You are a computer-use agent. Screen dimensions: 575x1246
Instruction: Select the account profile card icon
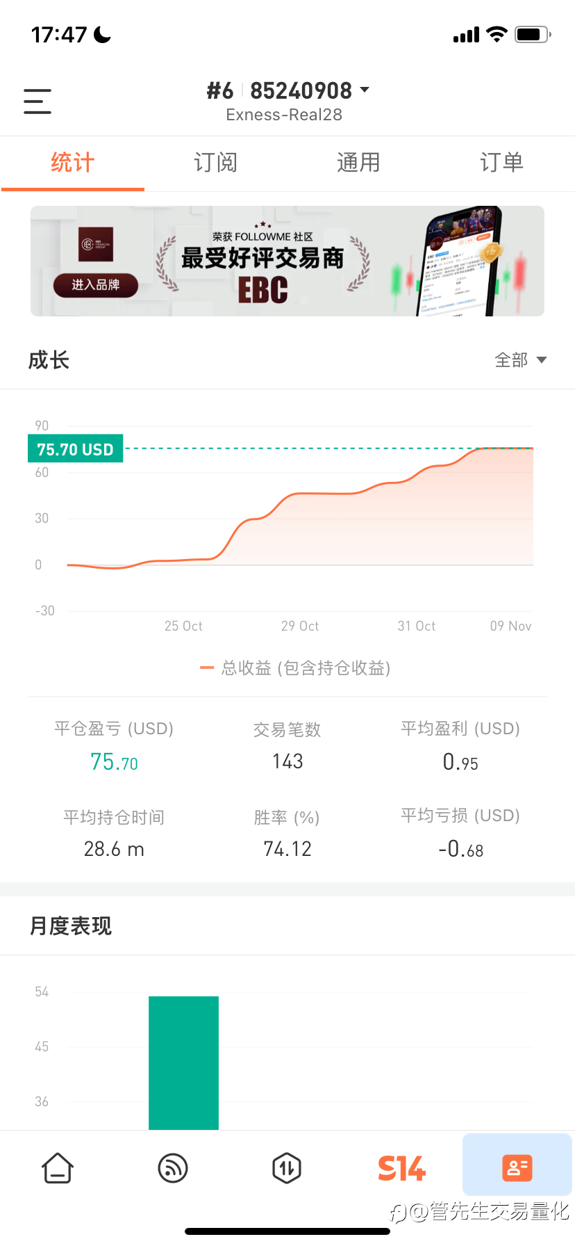point(517,1167)
